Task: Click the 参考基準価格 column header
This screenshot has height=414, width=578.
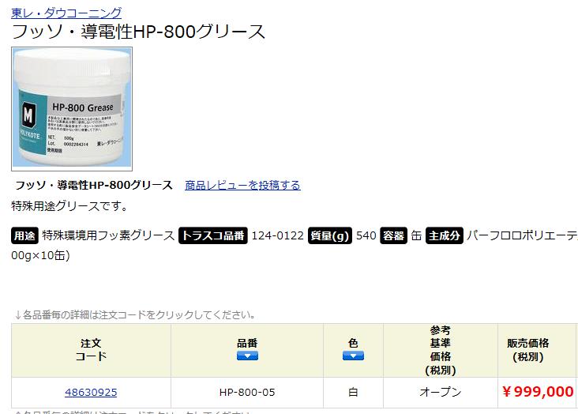Action: [441, 350]
